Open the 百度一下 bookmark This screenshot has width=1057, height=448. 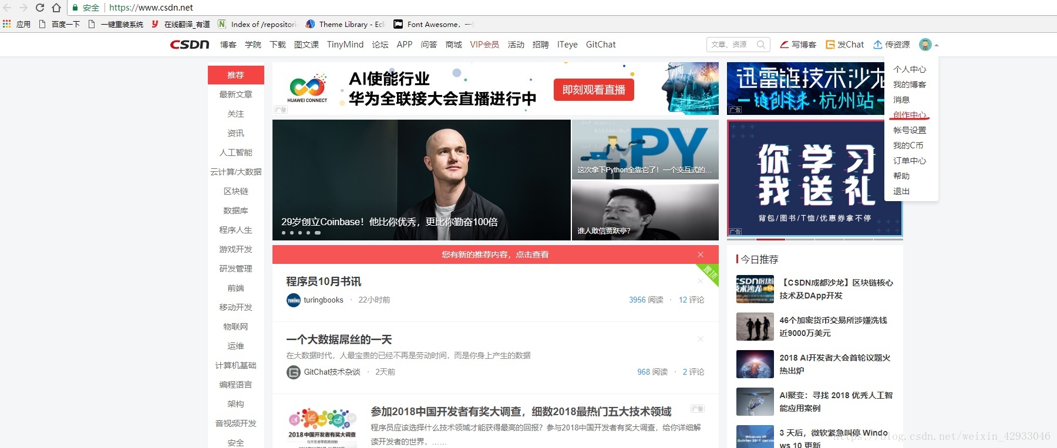pos(59,24)
